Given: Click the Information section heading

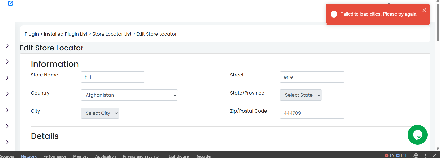Looking at the screenshot, I should (55, 64).
